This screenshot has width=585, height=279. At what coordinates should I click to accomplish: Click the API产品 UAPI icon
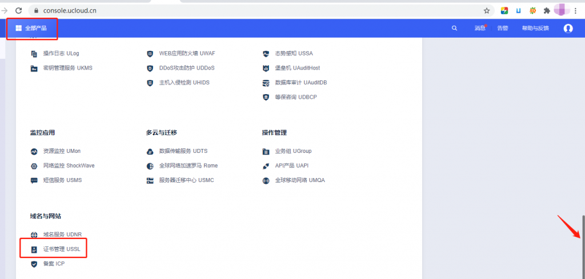(266, 166)
